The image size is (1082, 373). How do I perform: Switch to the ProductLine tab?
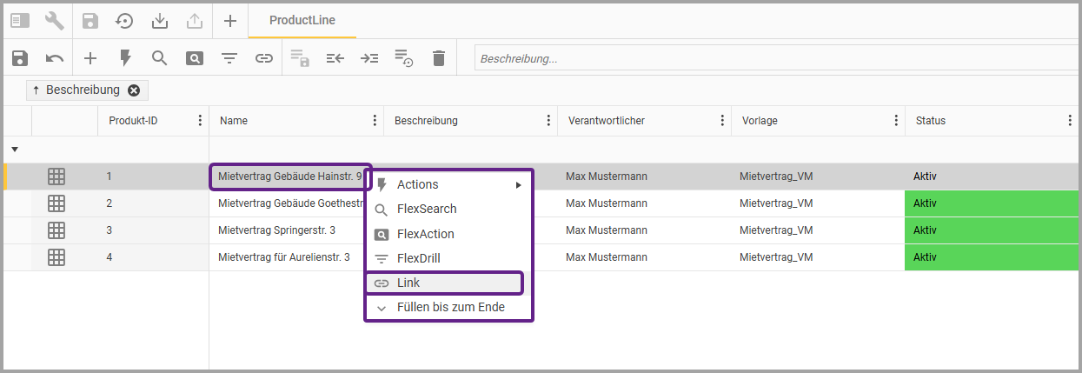coord(302,20)
